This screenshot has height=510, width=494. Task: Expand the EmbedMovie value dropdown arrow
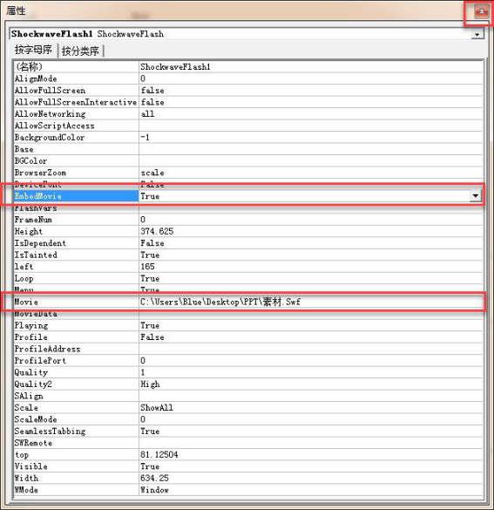click(x=476, y=196)
